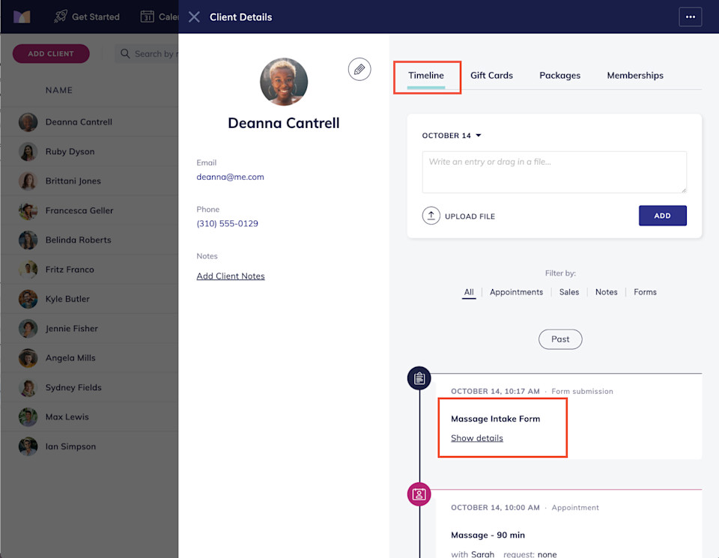This screenshot has width=719, height=558.
Task: Select Kyle Butler in client list
Action: 89,299
